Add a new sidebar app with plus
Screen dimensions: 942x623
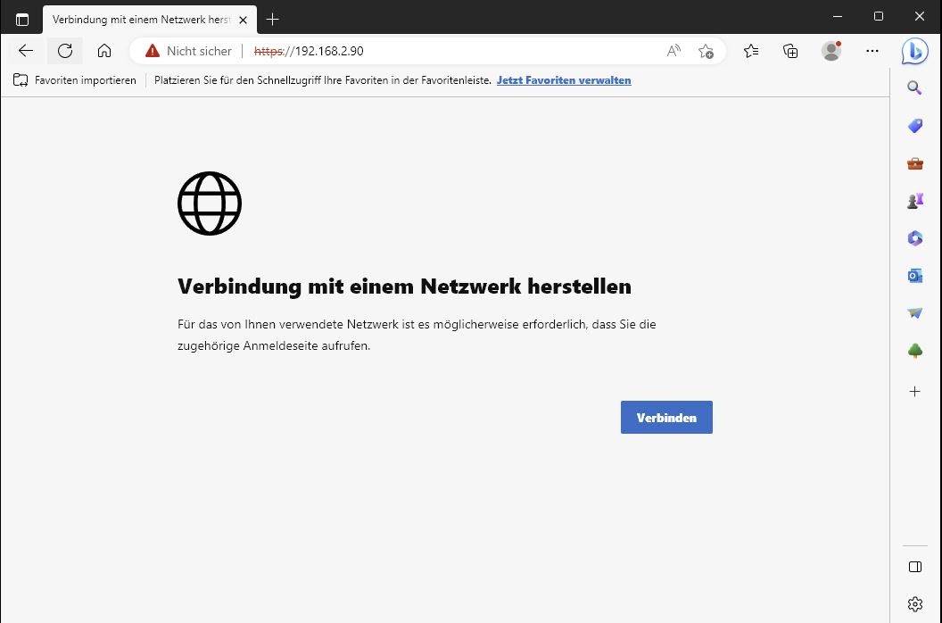tap(914, 391)
